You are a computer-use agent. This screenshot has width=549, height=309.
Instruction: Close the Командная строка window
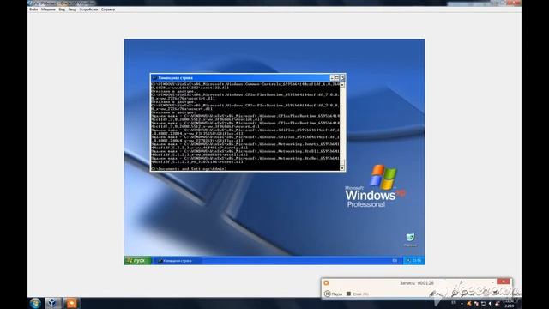(x=342, y=77)
